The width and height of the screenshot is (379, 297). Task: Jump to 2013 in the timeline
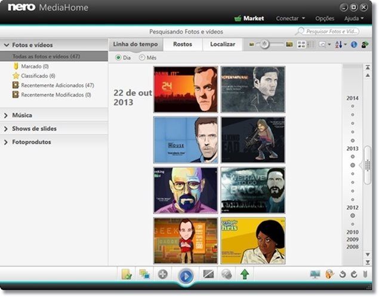[x=352, y=148]
